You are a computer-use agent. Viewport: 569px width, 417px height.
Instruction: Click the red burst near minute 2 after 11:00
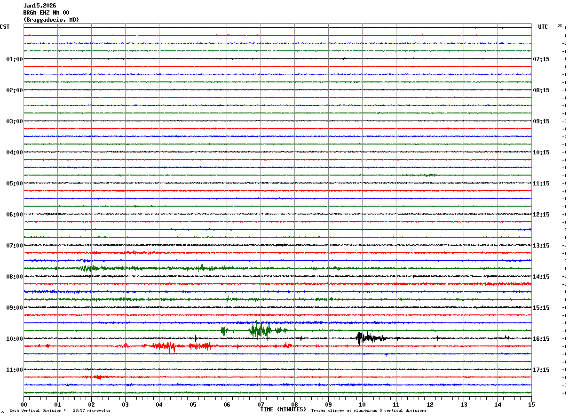coord(99,377)
